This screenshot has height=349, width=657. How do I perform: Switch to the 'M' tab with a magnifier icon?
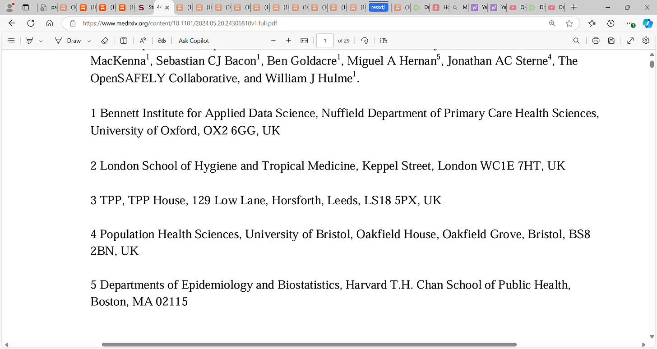pos(459,8)
